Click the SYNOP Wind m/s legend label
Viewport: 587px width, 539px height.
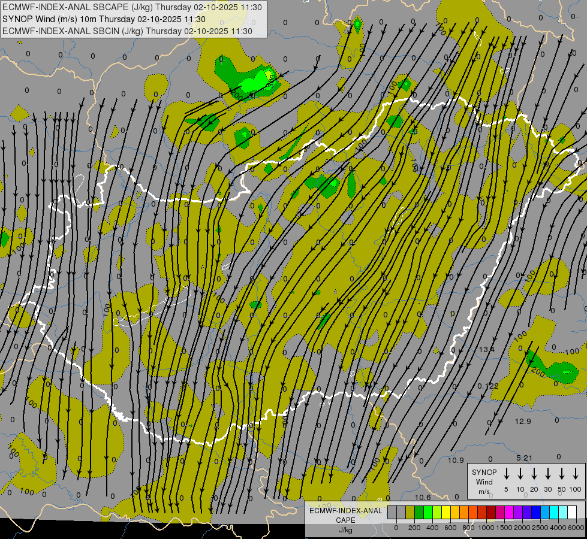pyautogui.click(x=484, y=482)
